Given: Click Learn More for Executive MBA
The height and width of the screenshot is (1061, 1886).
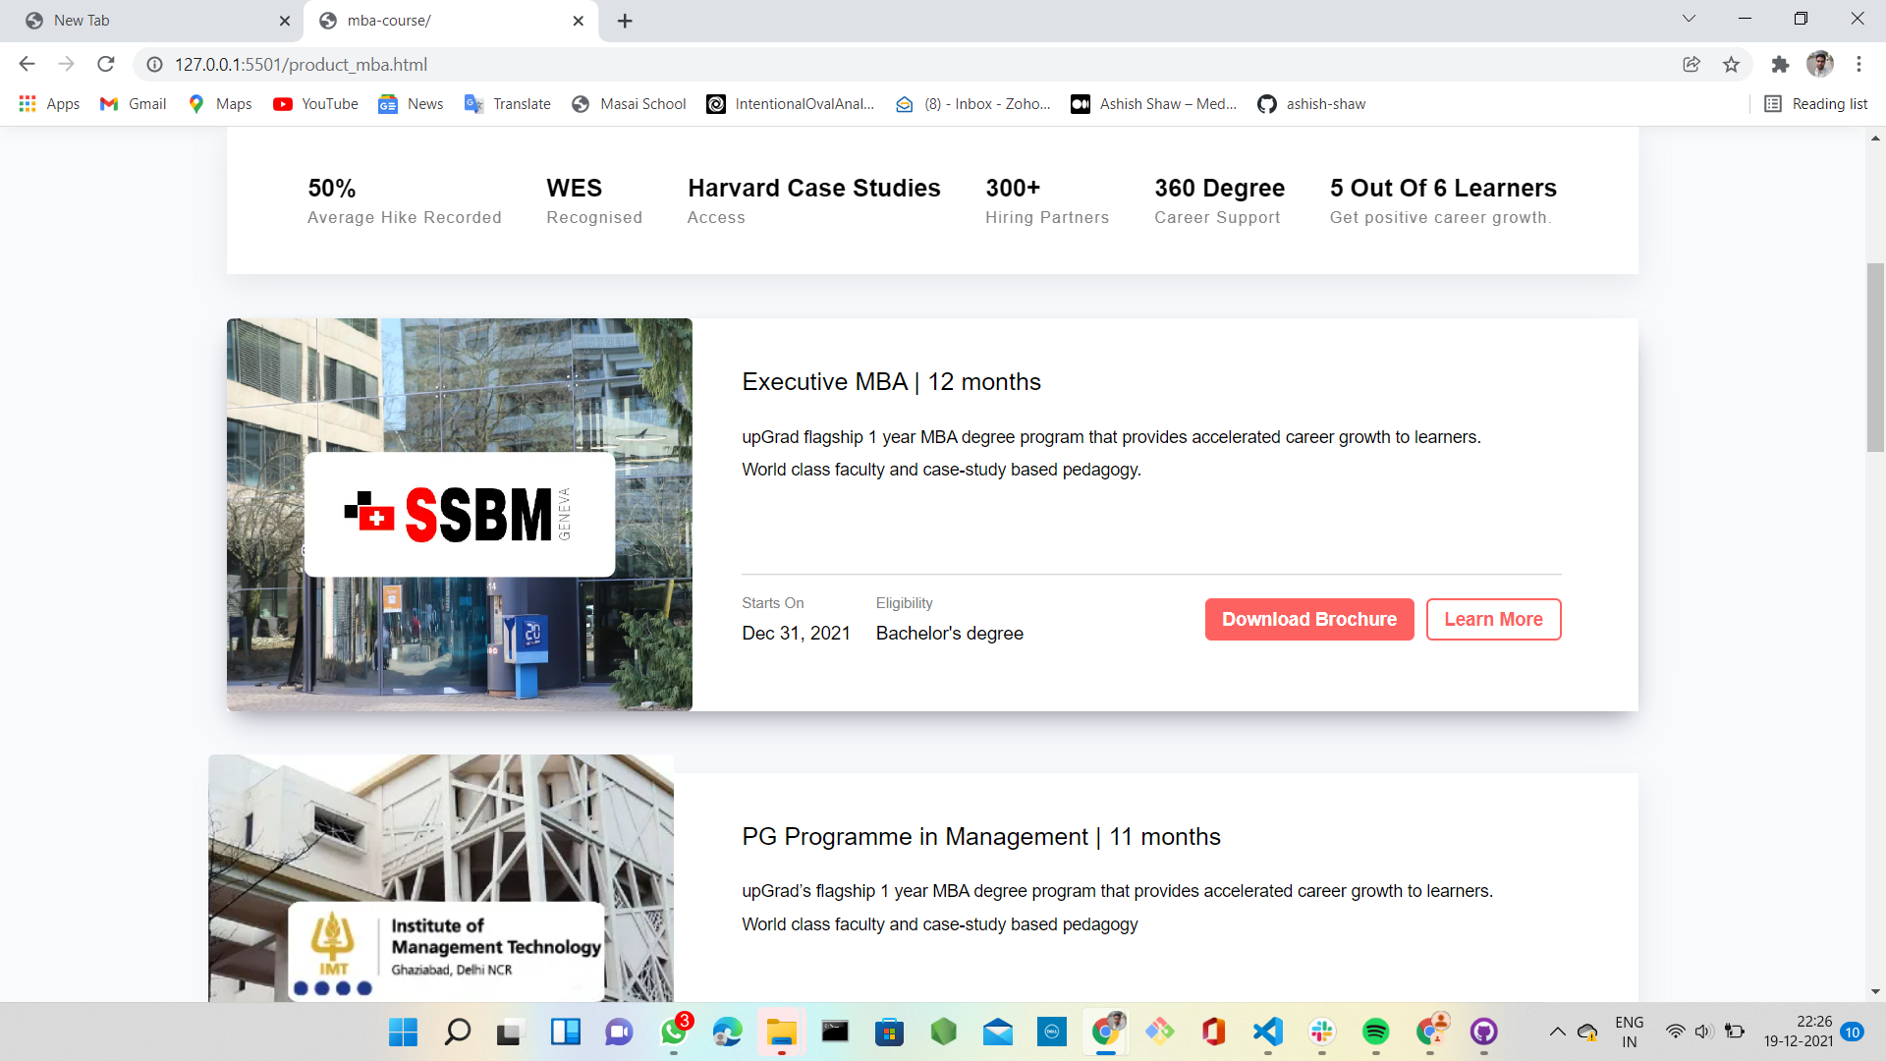Looking at the screenshot, I should coord(1492,619).
